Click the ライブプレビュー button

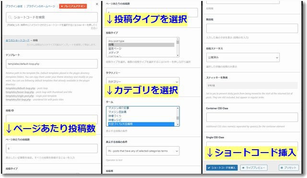click(254, 168)
